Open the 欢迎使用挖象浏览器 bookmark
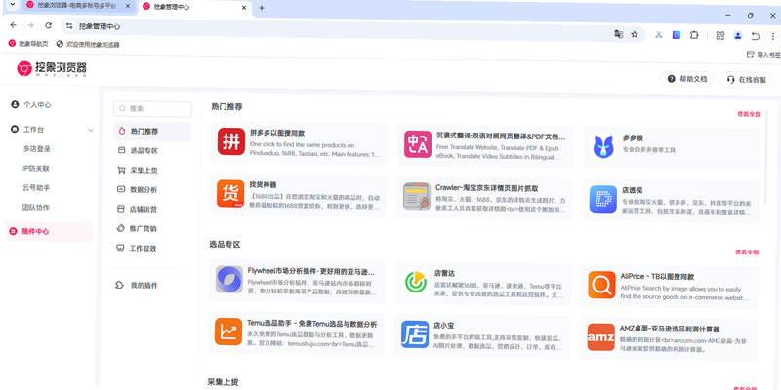This screenshot has width=781, height=390. click(x=88, y=44)
